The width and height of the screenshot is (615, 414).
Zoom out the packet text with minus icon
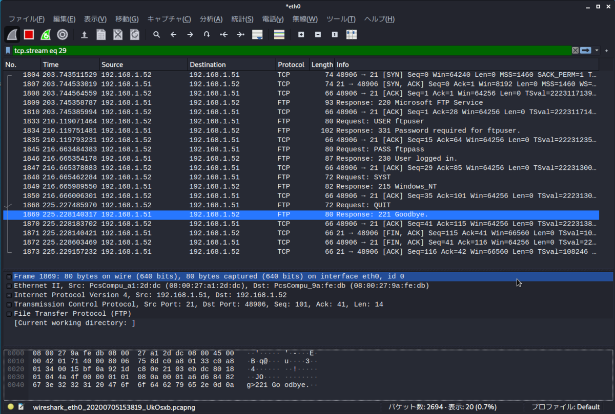318,35
